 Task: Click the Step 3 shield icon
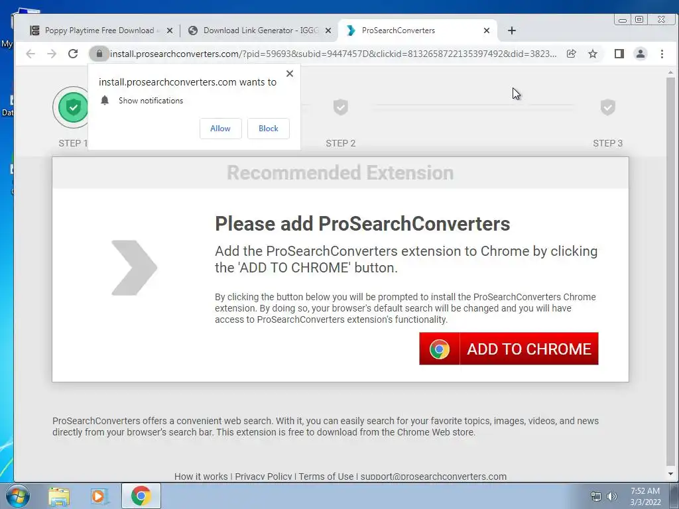pyautogui.click(x=608, y=107)
